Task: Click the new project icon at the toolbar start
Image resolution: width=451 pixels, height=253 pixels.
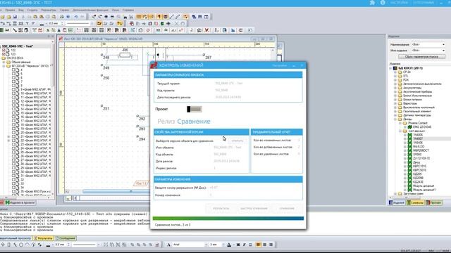Action: click(x=3, y=17)
